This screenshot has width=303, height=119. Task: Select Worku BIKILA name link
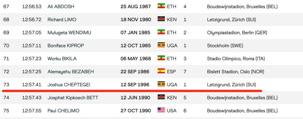click(62, 59)
